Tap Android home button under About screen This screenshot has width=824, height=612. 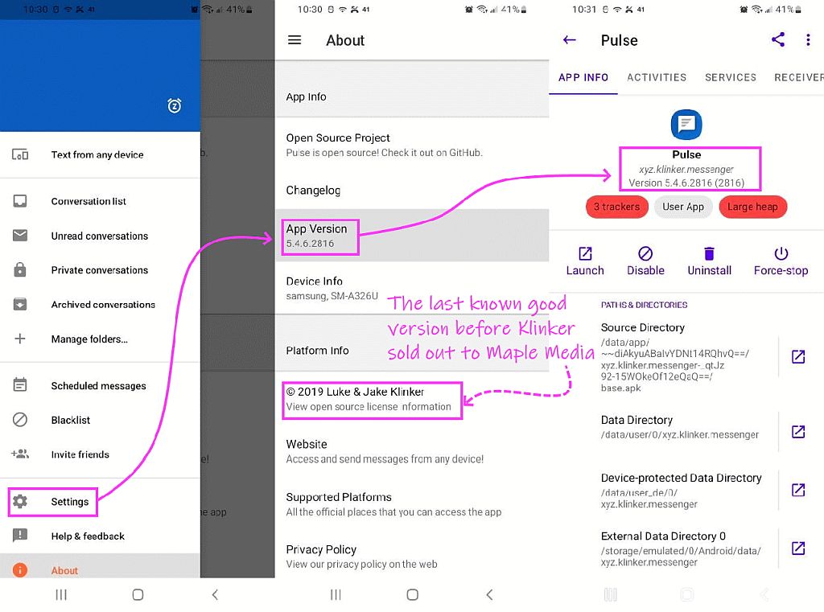point(413,594)
